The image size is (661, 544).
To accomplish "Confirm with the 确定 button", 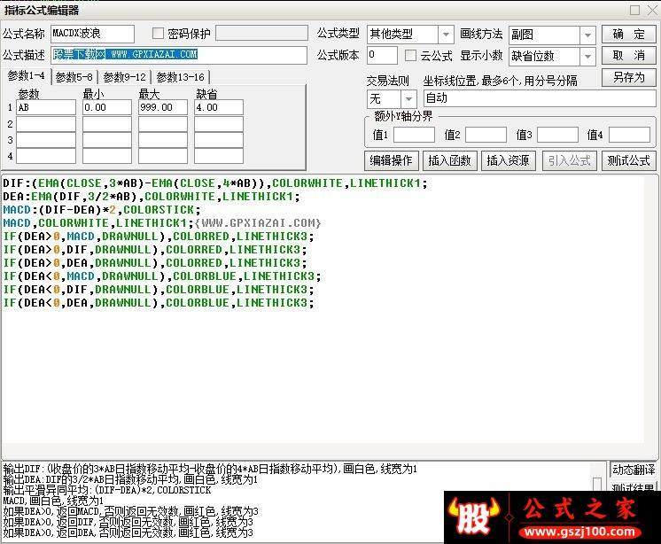I will [x=628, y=35].
